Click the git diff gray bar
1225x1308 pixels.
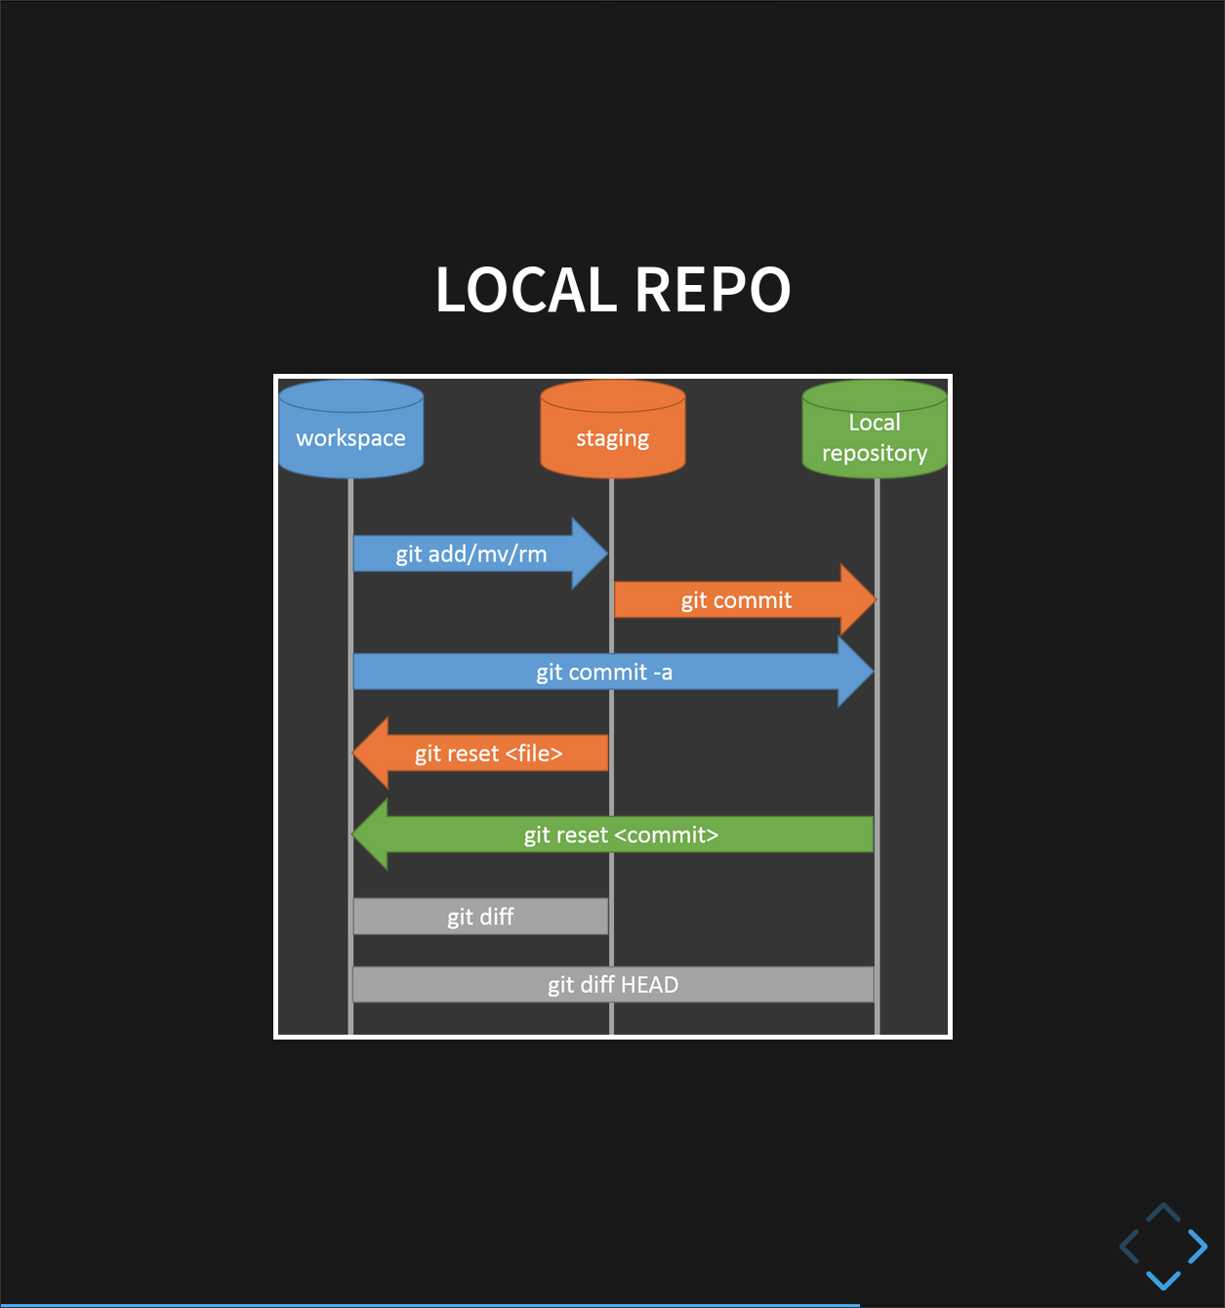coord(480,916)
